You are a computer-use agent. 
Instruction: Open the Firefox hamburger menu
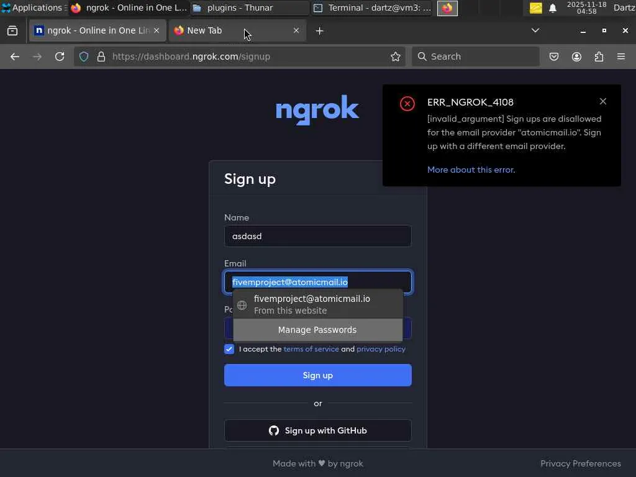[x=621, y=57]
